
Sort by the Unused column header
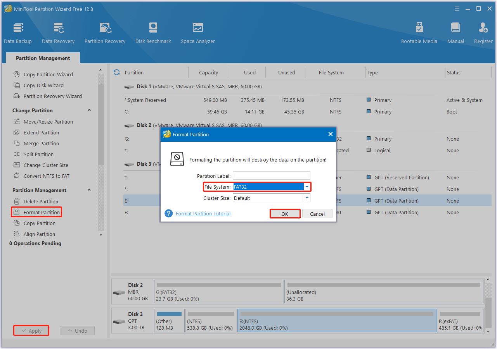286,72
